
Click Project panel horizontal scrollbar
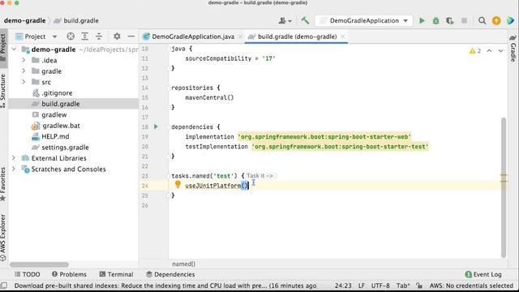coord(39,264)
